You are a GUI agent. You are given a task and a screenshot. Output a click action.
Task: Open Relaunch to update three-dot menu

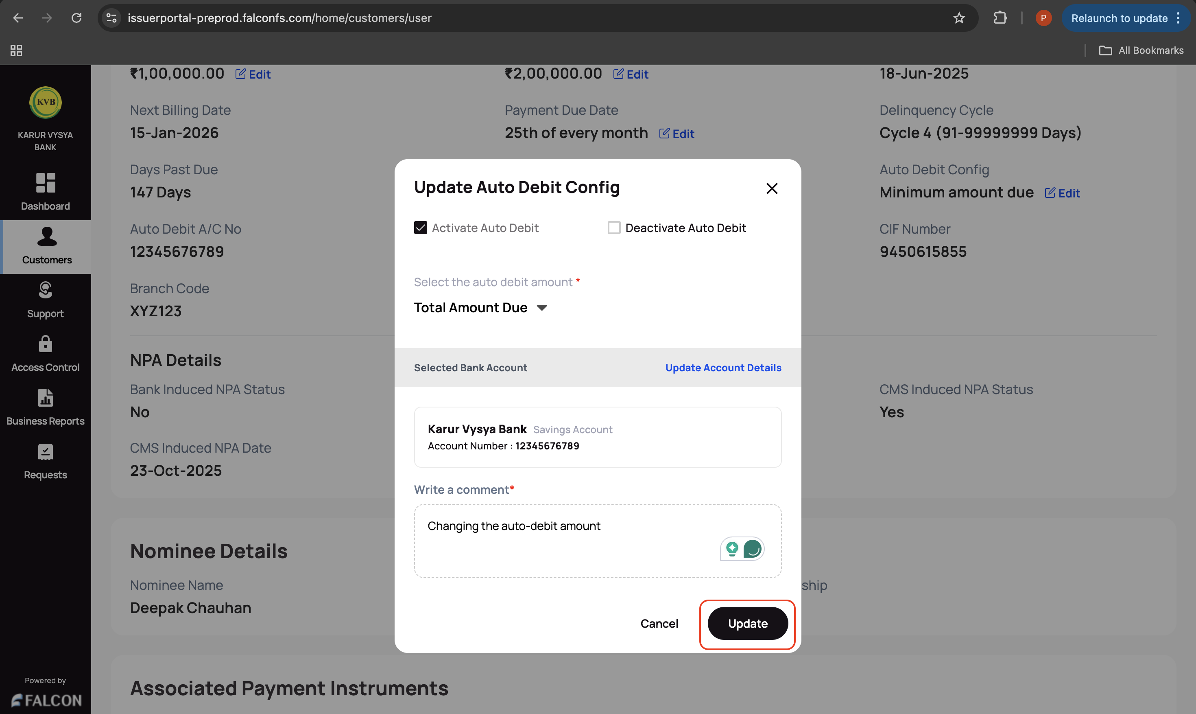pyautogui.click(x=1178, y=18)
